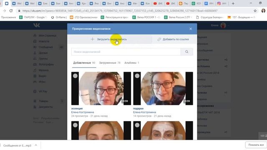Open the Ветка РОССИЯ 1 bookmark
Viewport: 267px width, 150px height.
(x=146, y=17)
